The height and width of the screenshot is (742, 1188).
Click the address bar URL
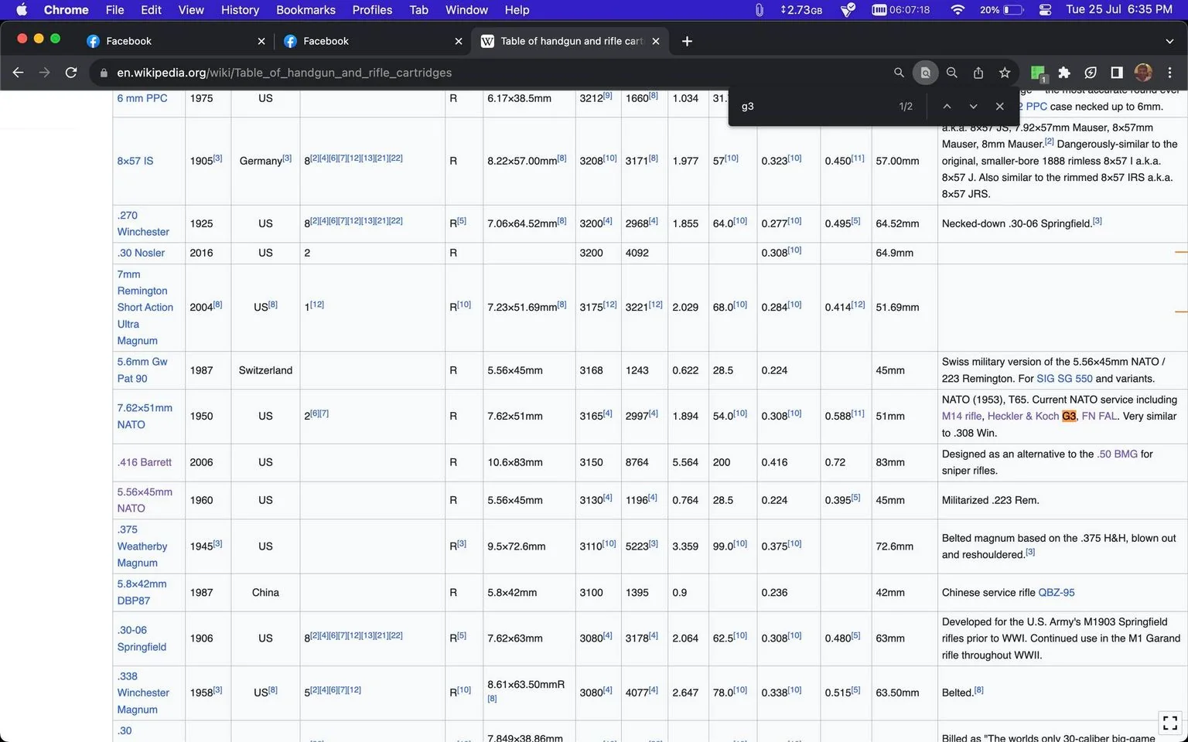point(284,73)
